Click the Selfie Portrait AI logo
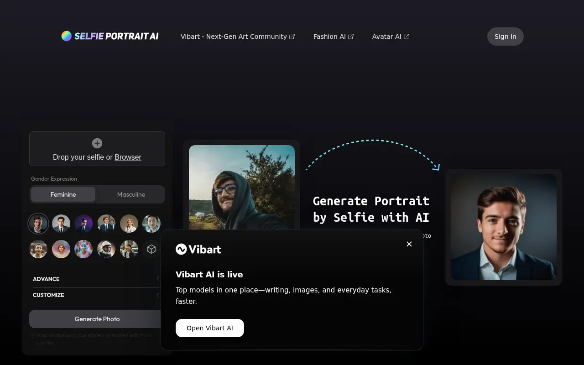Image resolution: width=584 pixels, height=365 pixels. pyautogui.click(x=110, y=36)
